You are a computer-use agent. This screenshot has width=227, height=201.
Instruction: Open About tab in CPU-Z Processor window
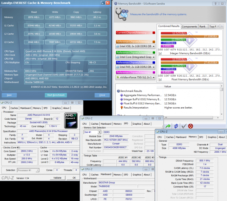click(66, 108)
